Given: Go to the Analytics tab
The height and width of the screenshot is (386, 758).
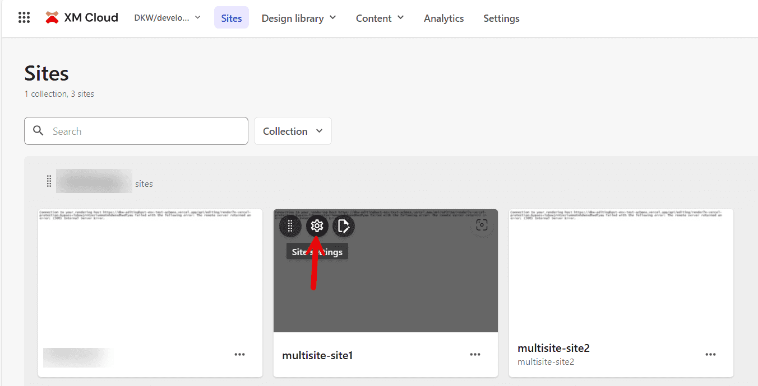Looking at the screenshot, I should [444, 18].
